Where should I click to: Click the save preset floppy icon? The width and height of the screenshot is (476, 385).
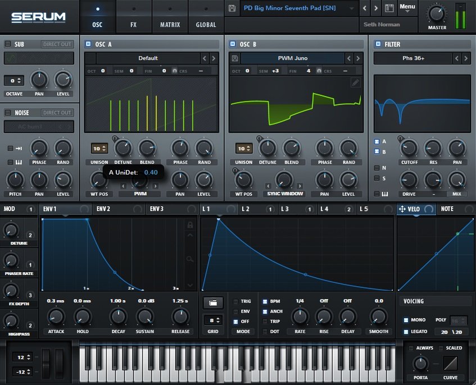point(232,8)
